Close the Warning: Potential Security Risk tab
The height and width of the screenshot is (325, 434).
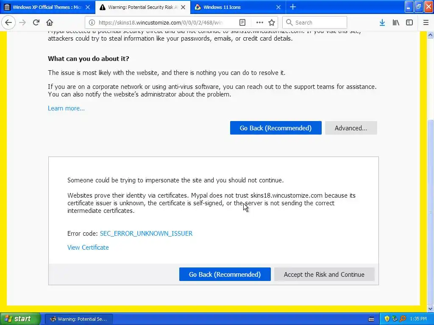183,7
